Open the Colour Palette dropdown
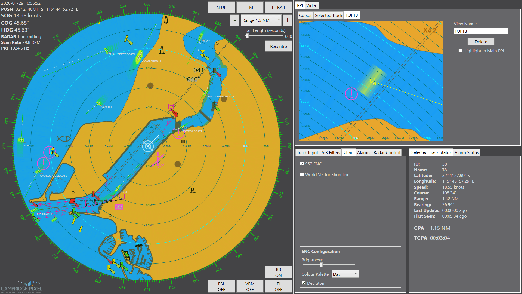The width and height of the screenshot is (522, 294). pyautogui.click(x=345, y=274)
